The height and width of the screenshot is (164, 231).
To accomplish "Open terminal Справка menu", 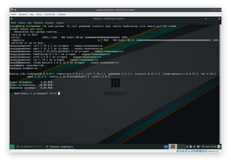I will (x=60, y=23).
